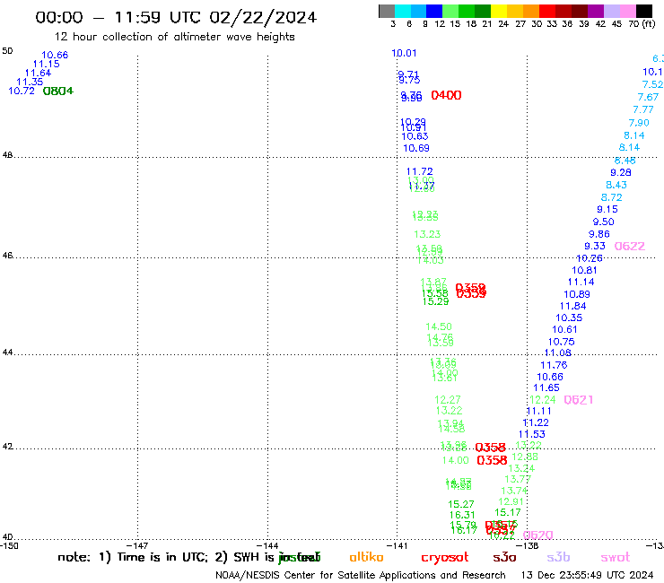Select the green pass time label 0804
Screen dimensions: 664x583
(58, 91)
